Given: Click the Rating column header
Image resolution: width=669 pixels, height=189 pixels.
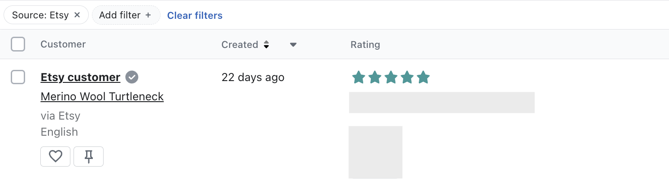Looking at the screenshot, I should click(x=365, y=44).
